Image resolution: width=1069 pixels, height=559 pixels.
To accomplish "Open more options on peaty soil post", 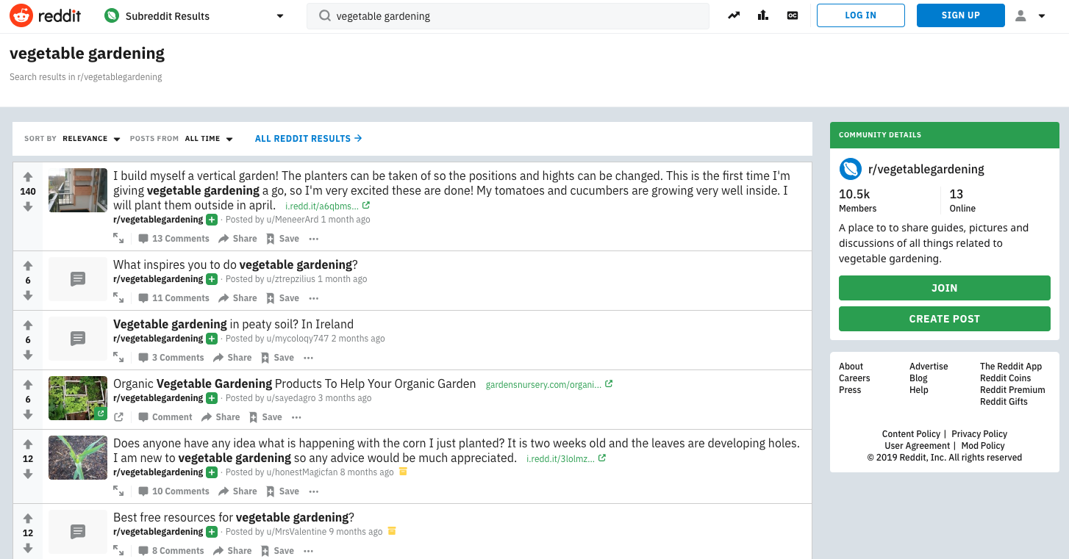I will click(x=308, y=358).
